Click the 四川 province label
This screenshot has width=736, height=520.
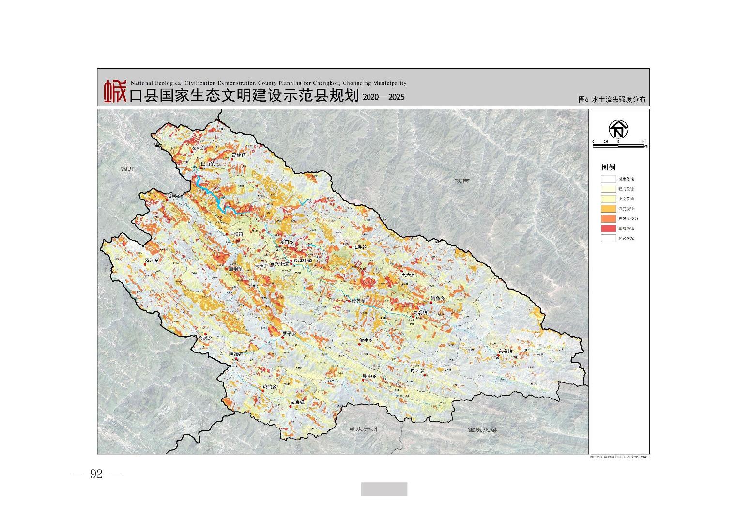coord(127,169)
